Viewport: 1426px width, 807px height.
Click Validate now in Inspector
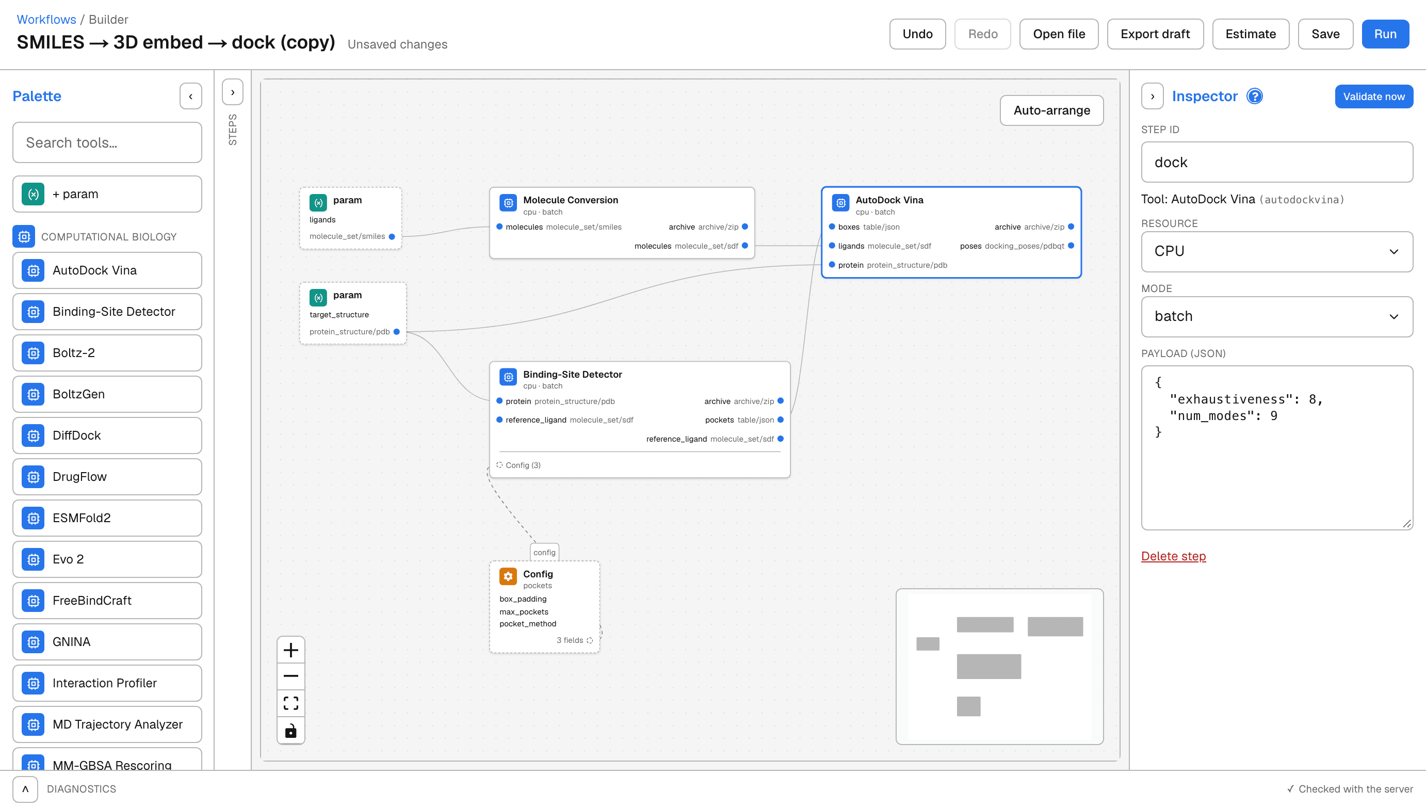[x=1374, y=96]
